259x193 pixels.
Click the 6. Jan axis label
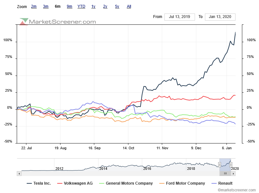point(227,148)
